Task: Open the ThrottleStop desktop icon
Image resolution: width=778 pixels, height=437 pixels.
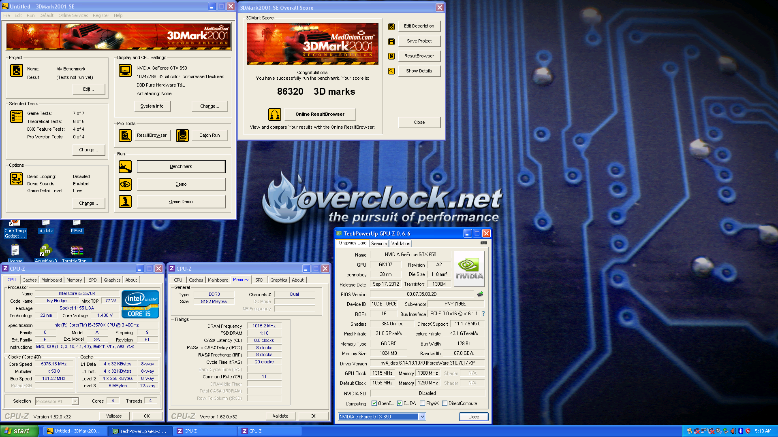Action: (77, 254)
